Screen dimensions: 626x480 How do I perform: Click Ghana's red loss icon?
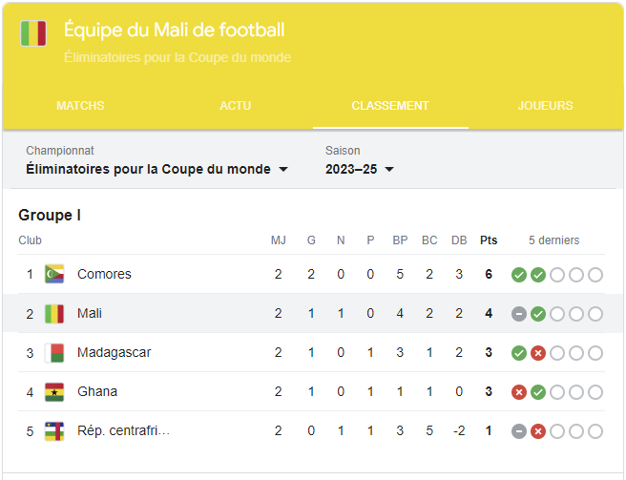518,392
